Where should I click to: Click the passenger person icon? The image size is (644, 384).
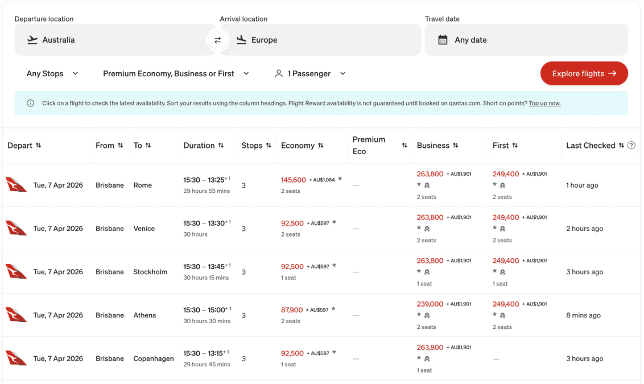(279, 73)
